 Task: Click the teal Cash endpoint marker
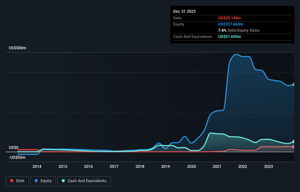point(294,142)
